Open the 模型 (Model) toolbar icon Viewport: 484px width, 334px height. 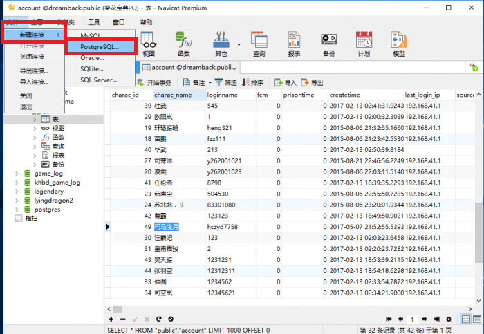point(398,43)
